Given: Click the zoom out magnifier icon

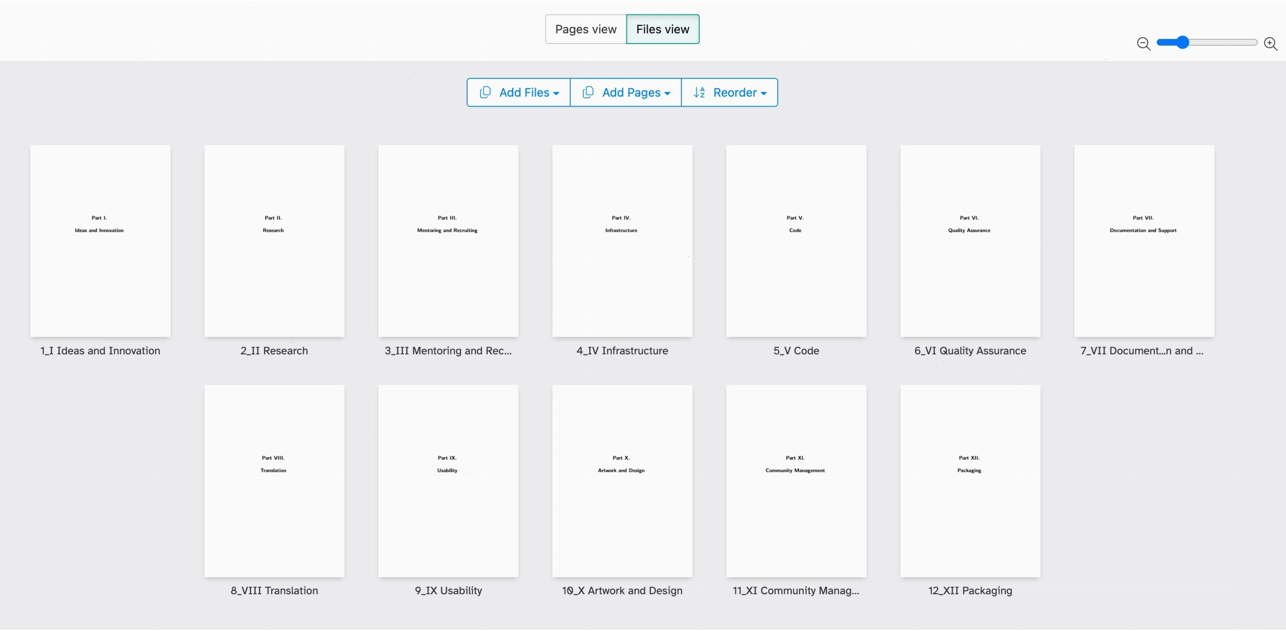Looking at the screenshot, I should click(x=1143, y=44).
